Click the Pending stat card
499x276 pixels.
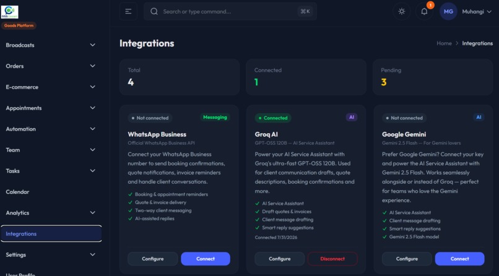pyautogui.click(x=433, y=77)
